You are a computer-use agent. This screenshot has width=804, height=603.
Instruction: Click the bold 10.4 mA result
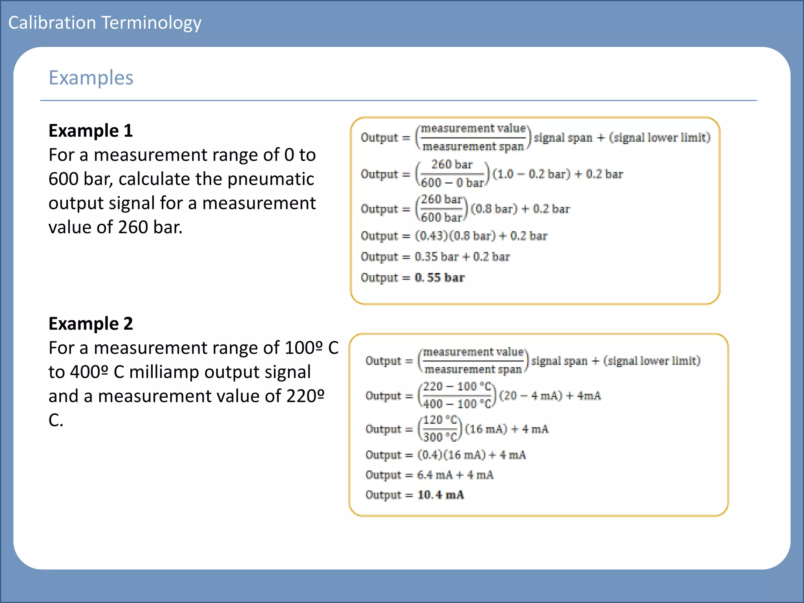tap(440, 495)
